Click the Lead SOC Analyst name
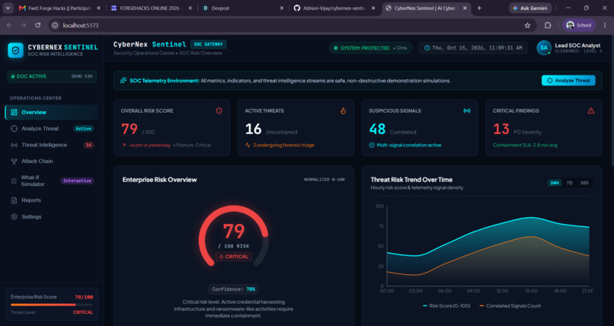This screenshot has width=614, height=326. pos(577,46)
